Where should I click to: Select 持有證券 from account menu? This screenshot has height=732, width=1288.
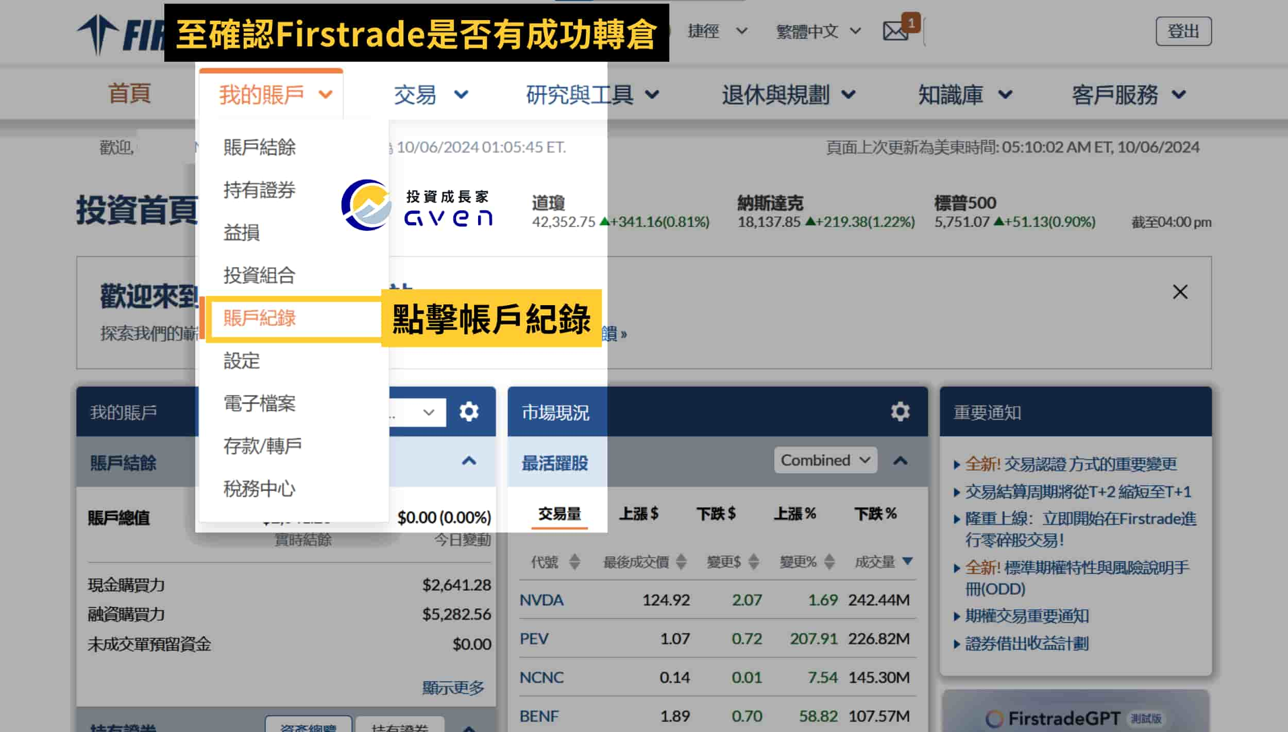(x=260, y=190)
